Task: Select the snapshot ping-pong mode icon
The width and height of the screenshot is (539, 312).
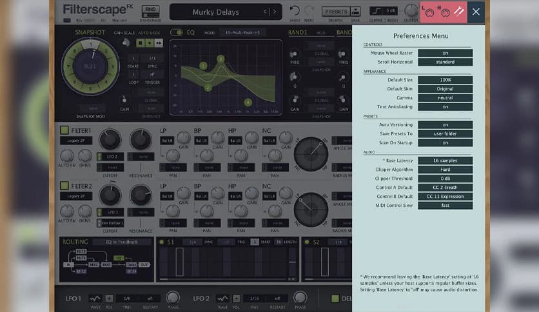Action: click(x=159, y=43)
